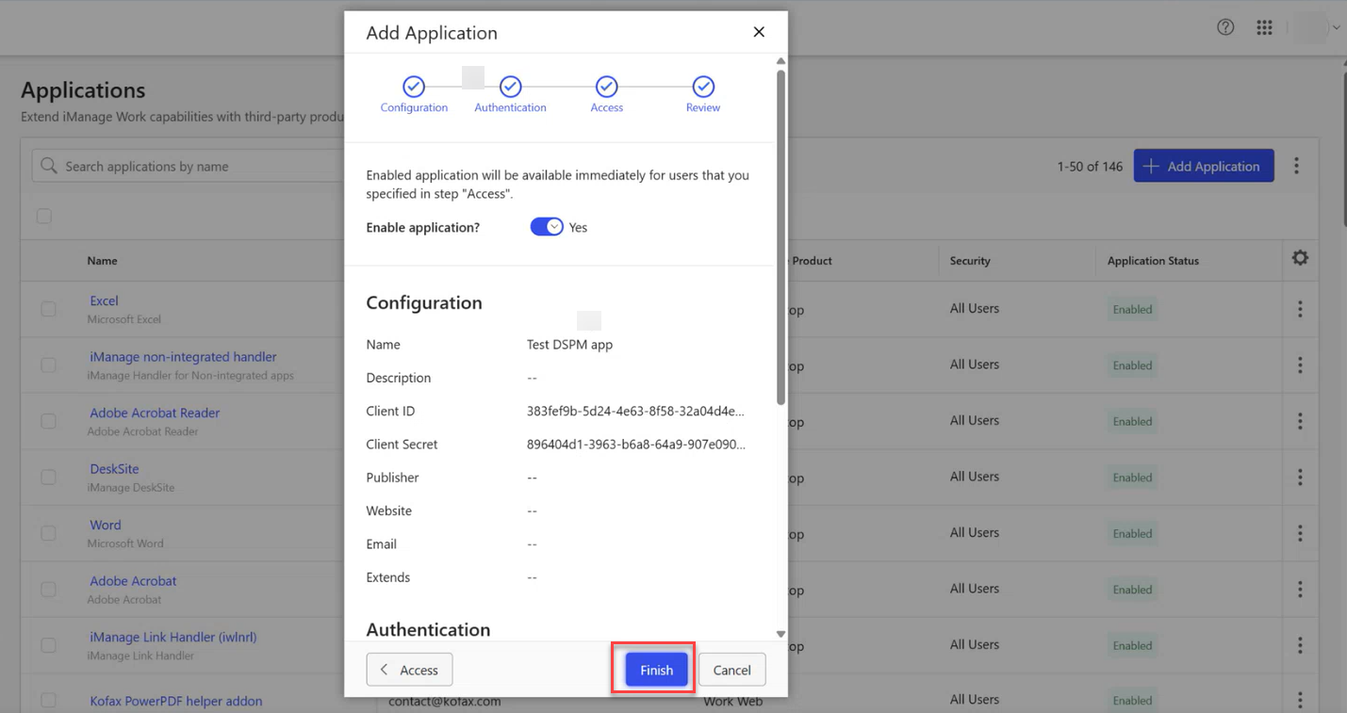Check the Excel row checkbox
The width and height of the screenshot is (1347, 713).
[x=48, y=309]
